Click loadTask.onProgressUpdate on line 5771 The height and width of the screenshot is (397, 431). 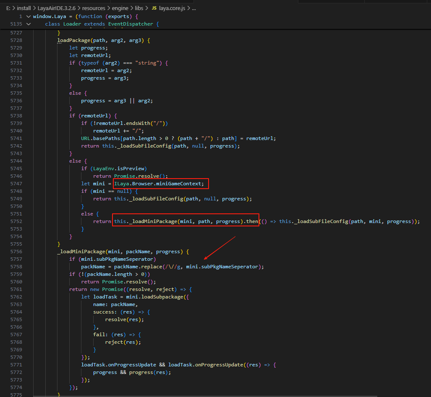tap(118, 365)
